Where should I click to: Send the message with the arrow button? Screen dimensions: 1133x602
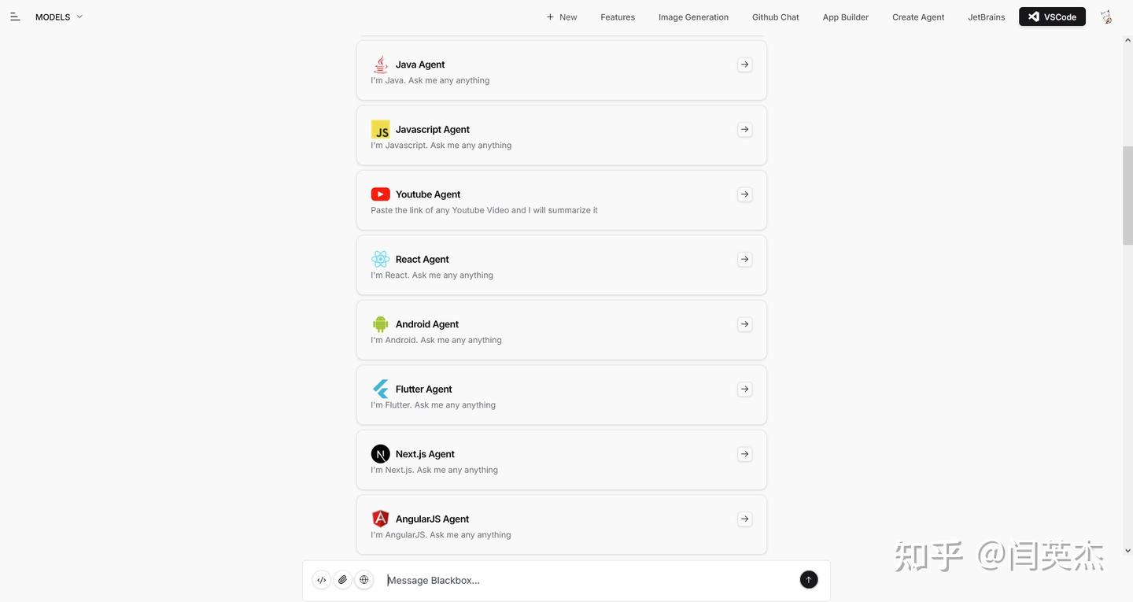[x=808, y=580]
